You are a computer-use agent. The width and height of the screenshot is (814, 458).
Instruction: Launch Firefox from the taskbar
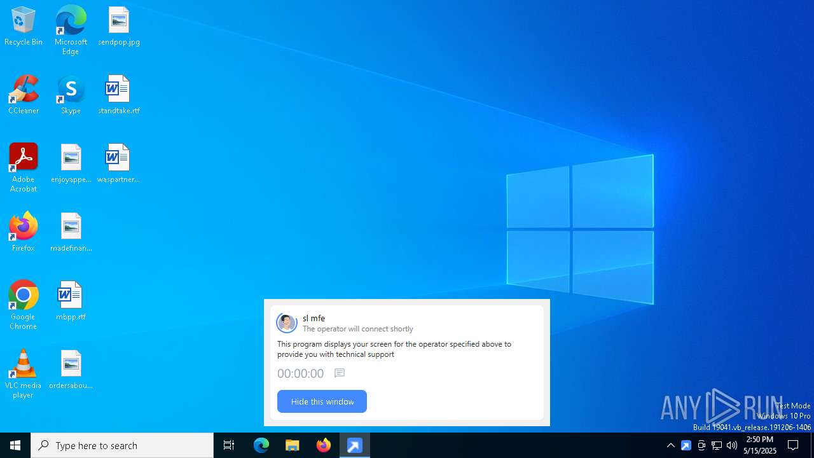coord(324,445)
